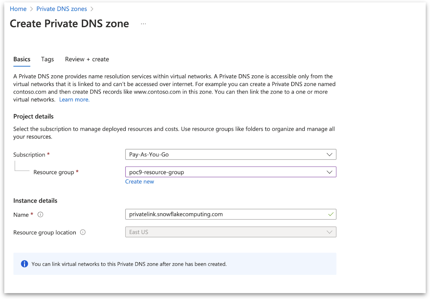
Task: Switch to the Basics tab
Action: 22,59
